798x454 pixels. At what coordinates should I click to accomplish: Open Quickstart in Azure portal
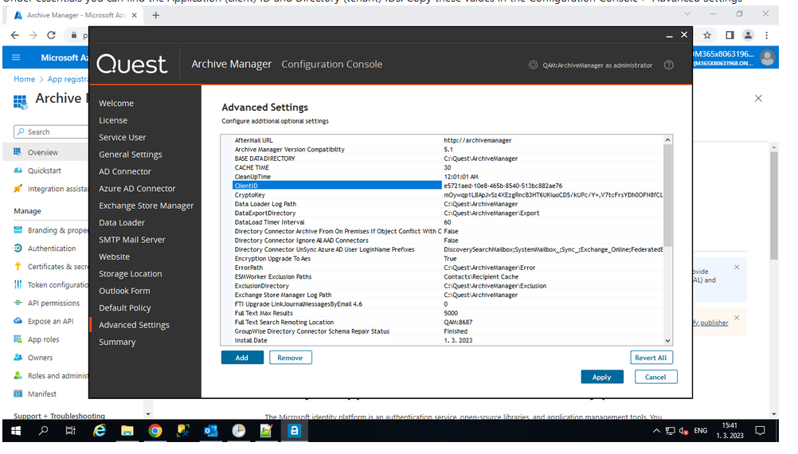(45, 170)
